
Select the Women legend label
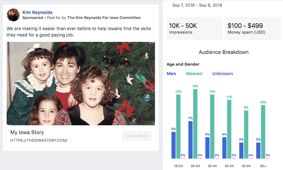[194, 74]
